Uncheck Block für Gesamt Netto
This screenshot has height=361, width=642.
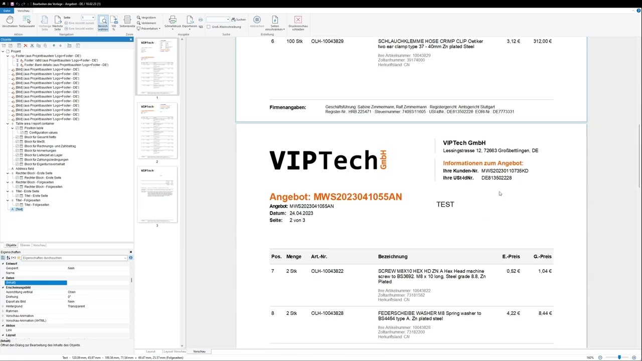(x=17, y=137)
